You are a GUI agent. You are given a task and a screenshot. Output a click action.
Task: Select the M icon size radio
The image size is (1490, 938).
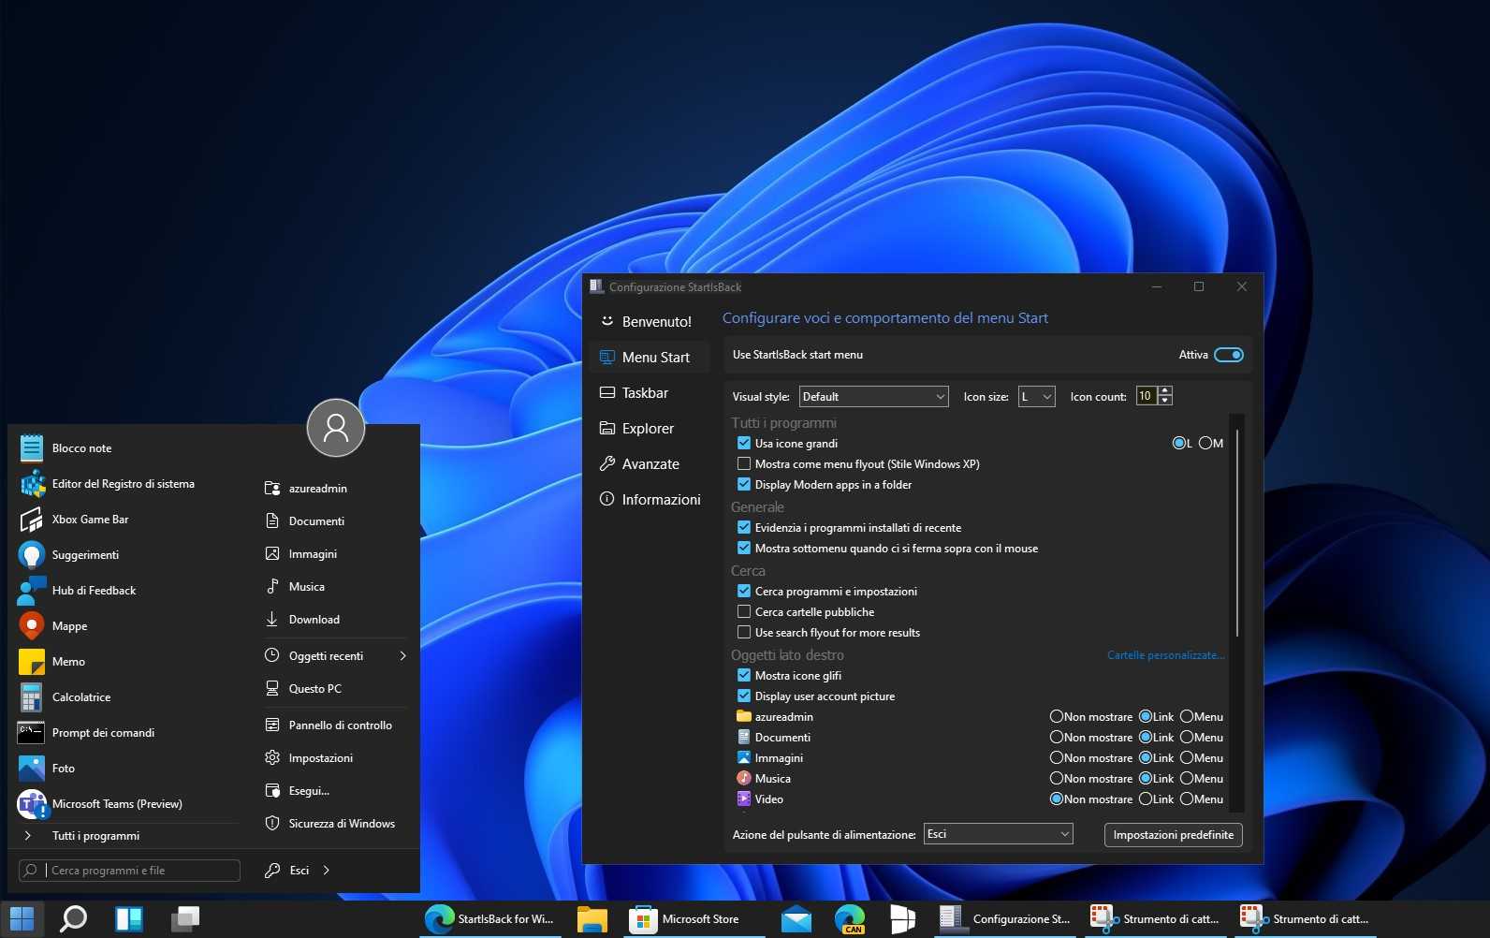coord(1205,444)
